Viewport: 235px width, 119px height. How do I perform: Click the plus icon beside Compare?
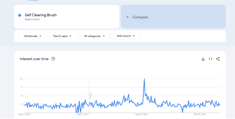(127, 17)
